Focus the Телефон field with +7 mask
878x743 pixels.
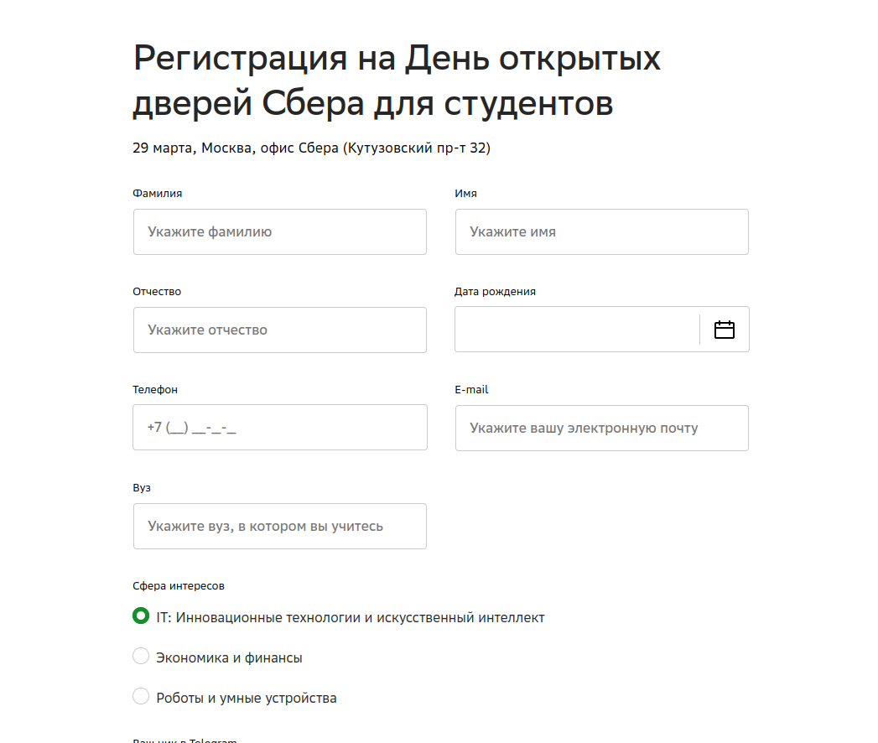pyautogui.click(x=279, y=427)
